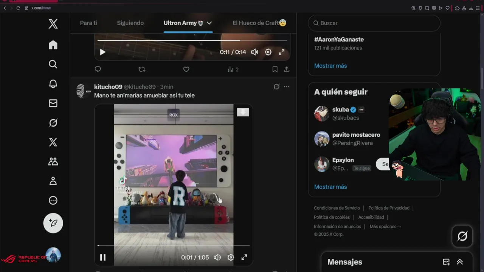This screenshot has width=484, height=272.
Task: Like the post with 2 views
Action: click(186, 70)
